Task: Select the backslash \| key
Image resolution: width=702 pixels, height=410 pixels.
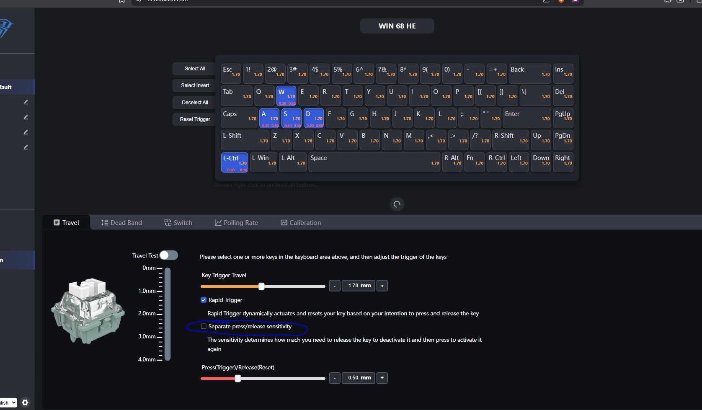Action: 536,96
